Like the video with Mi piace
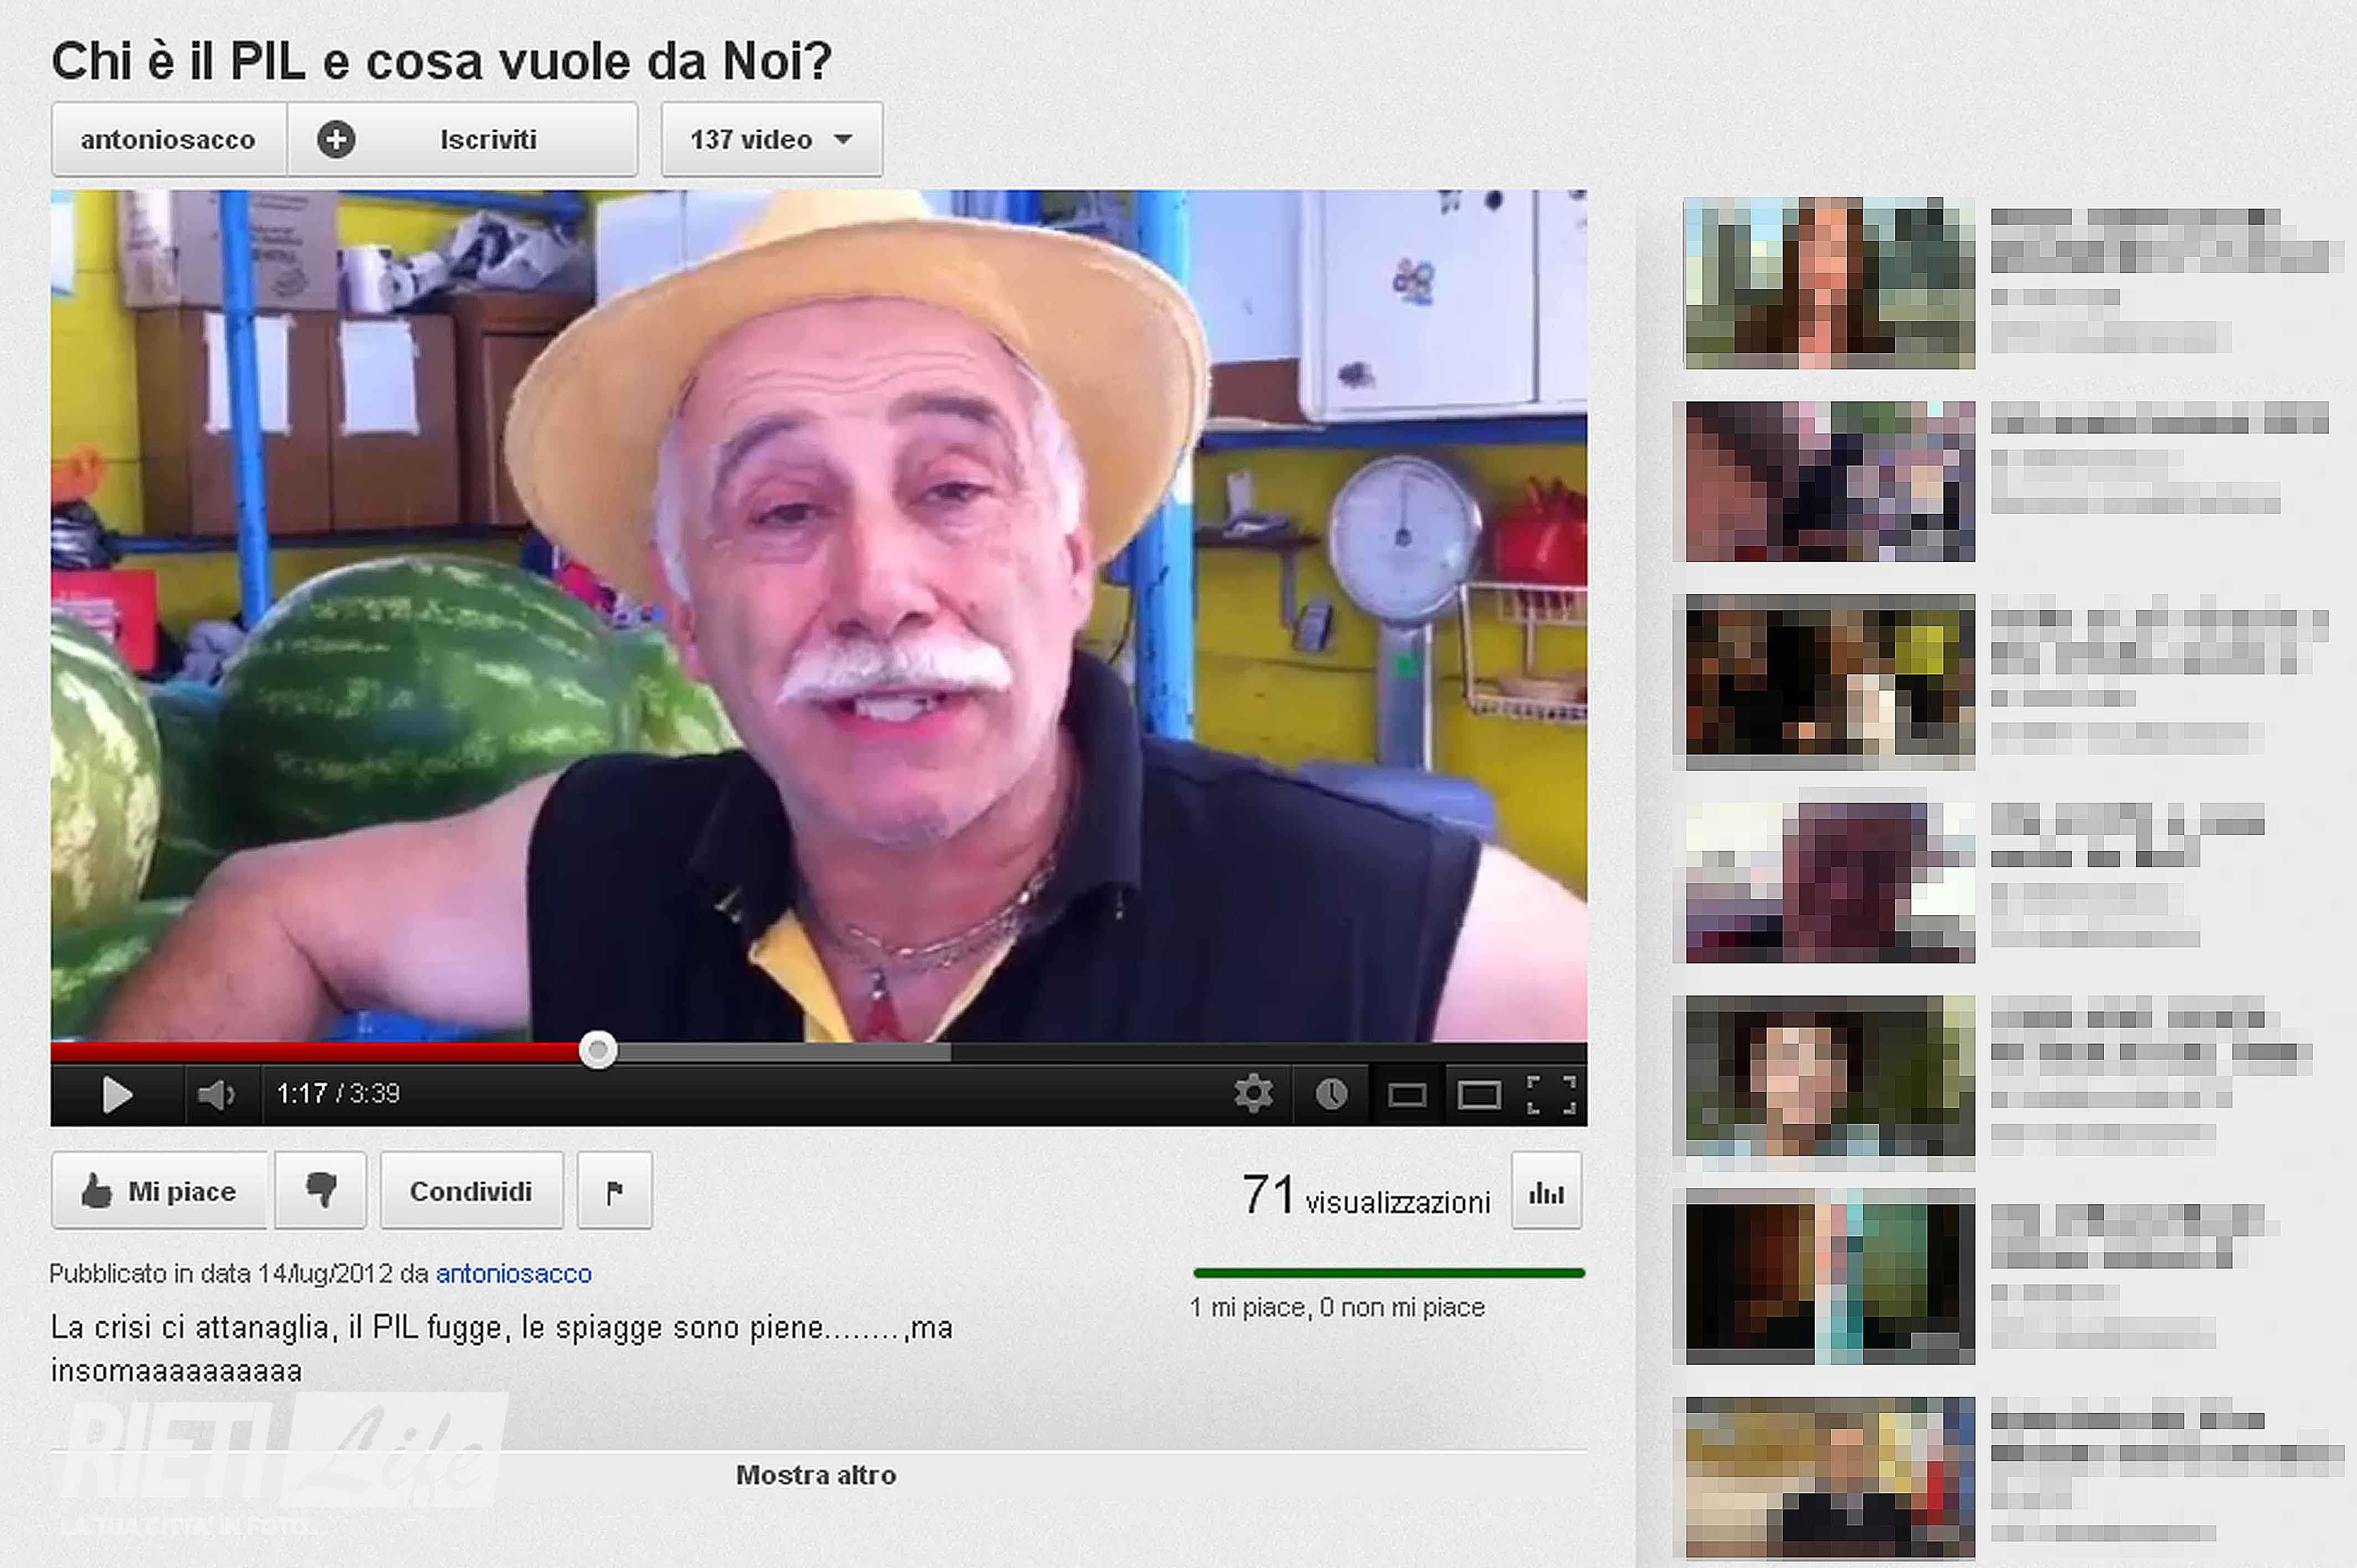Viewport: 2357px width, 1568px height. [x=160, y=1191]
